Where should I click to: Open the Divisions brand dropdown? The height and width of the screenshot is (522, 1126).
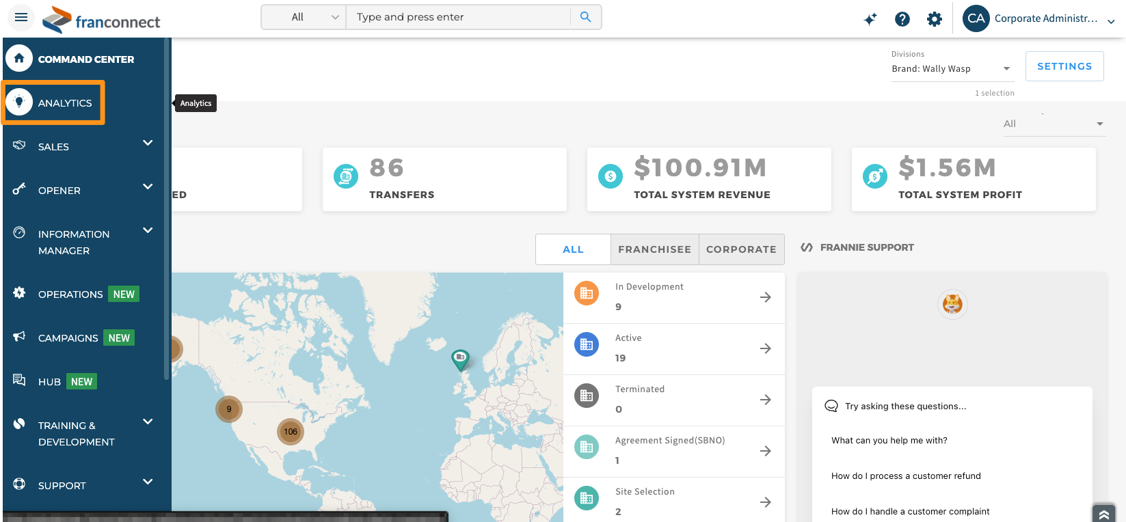(x=950, y=69)
